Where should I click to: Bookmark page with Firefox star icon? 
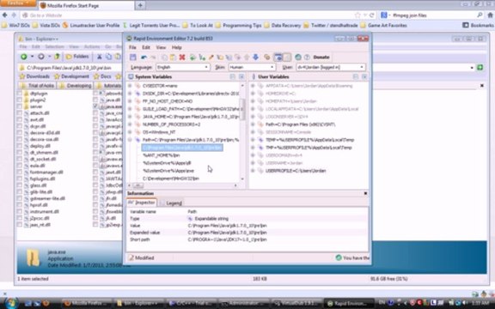pyautogui.click(x=357, y=15)
